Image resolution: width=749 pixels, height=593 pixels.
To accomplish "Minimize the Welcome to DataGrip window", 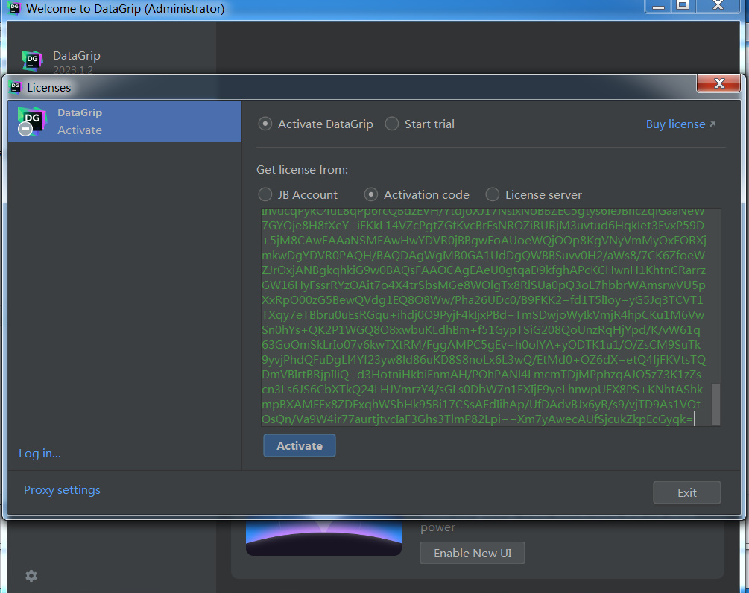I will pyautogui.click(x=659, y=6).
